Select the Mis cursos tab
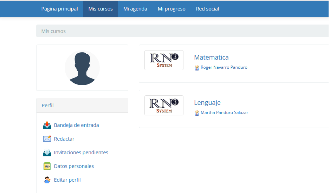 (x=101, y=9)
